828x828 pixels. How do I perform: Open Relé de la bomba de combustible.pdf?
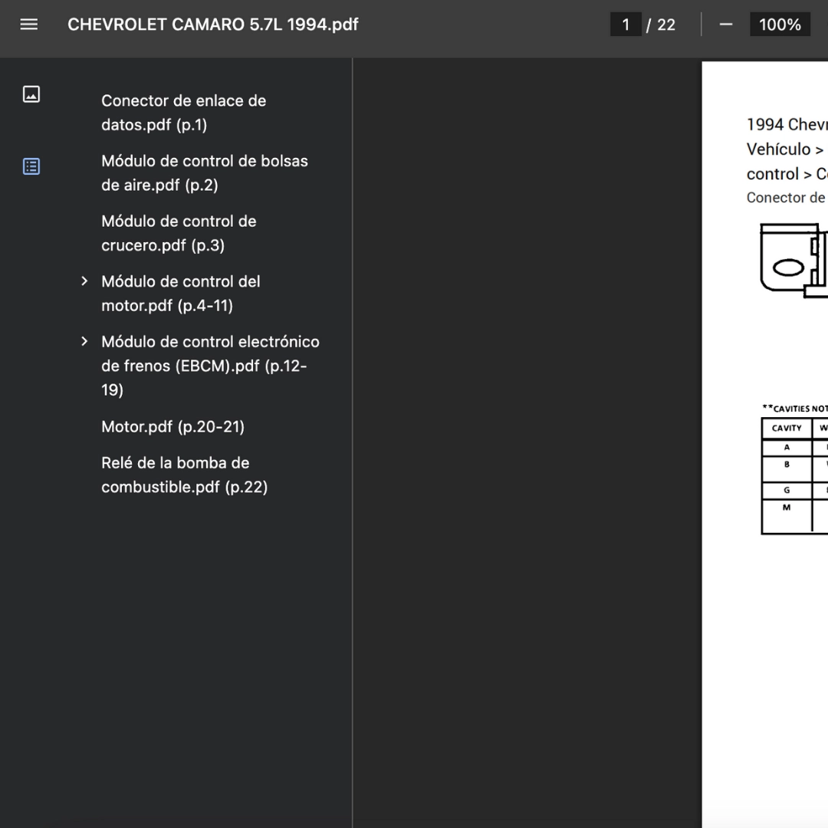pyautogui.click(x=184, y=475)
